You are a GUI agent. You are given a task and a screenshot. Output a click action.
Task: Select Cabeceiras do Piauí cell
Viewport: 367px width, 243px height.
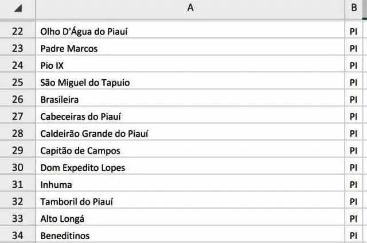pyautogui.click(x=190, y=116)
